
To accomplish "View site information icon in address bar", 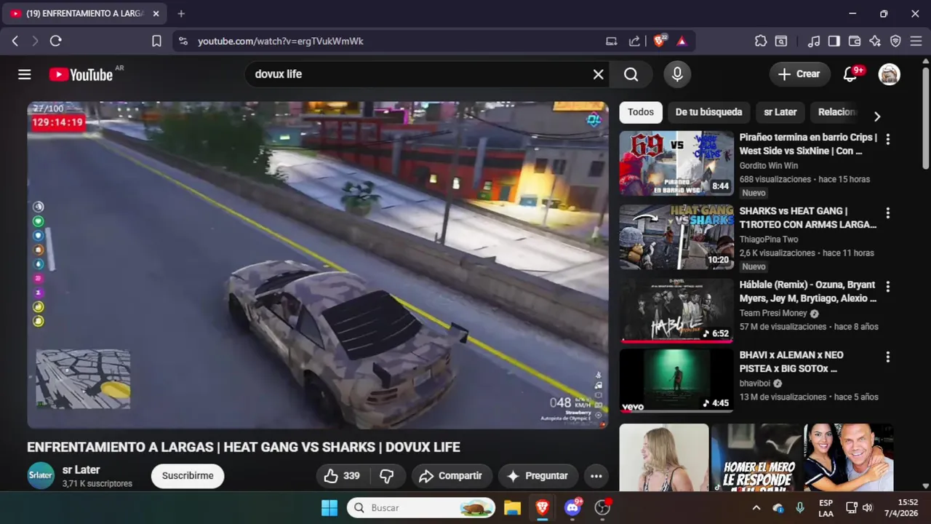I will point(183,41).
